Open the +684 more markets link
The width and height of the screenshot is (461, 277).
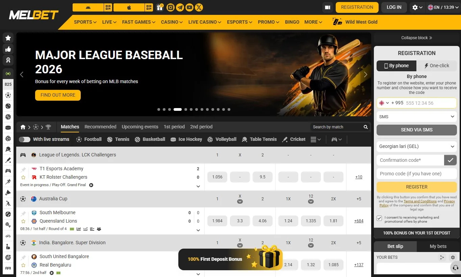point(359,221)
